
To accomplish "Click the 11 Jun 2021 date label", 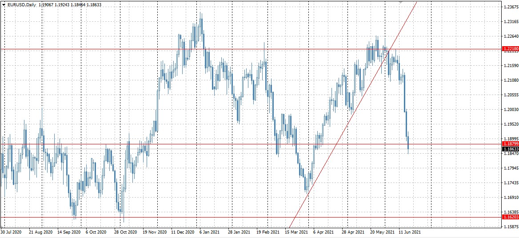I will (410, 232).
